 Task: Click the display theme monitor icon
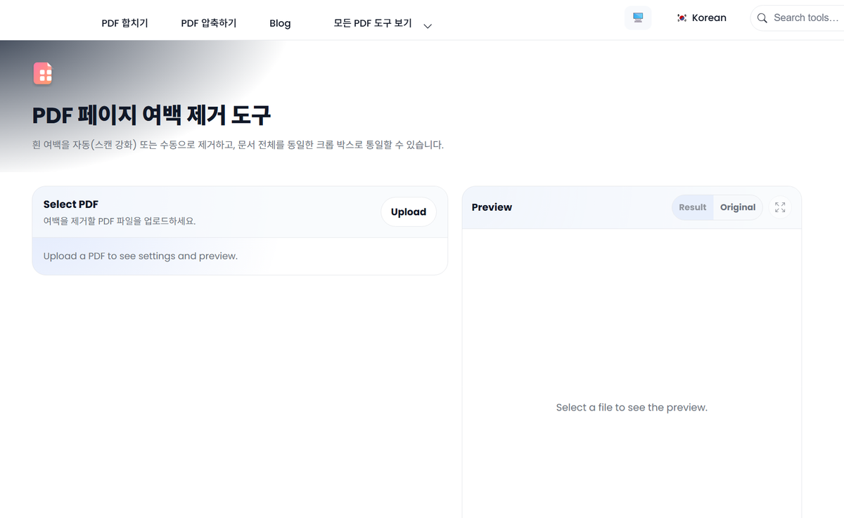point(637,18)
